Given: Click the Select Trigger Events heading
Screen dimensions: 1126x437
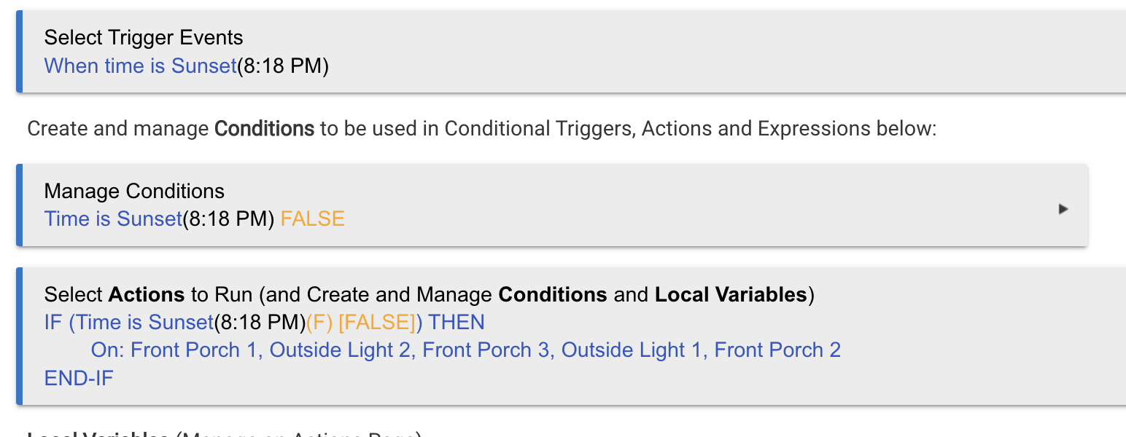Looking at the screenshot, I should (144, 38).
